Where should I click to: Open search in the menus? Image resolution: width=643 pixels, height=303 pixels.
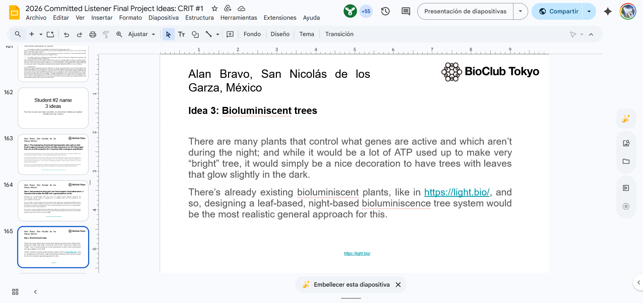point(18,34)
